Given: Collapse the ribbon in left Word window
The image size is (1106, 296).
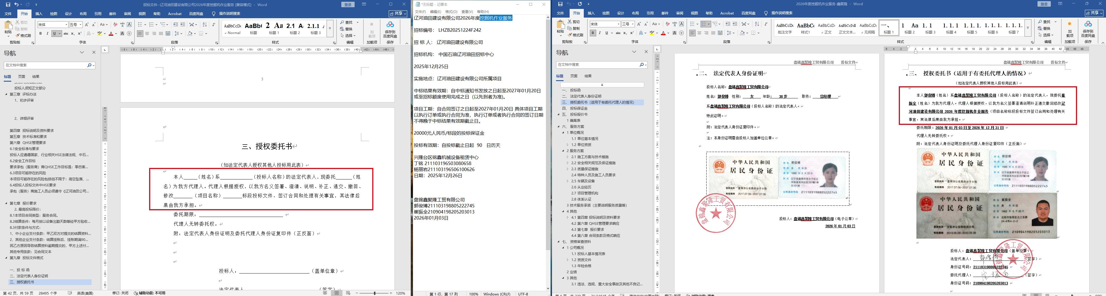Looking at the screenshot, I should pos(407,43).
